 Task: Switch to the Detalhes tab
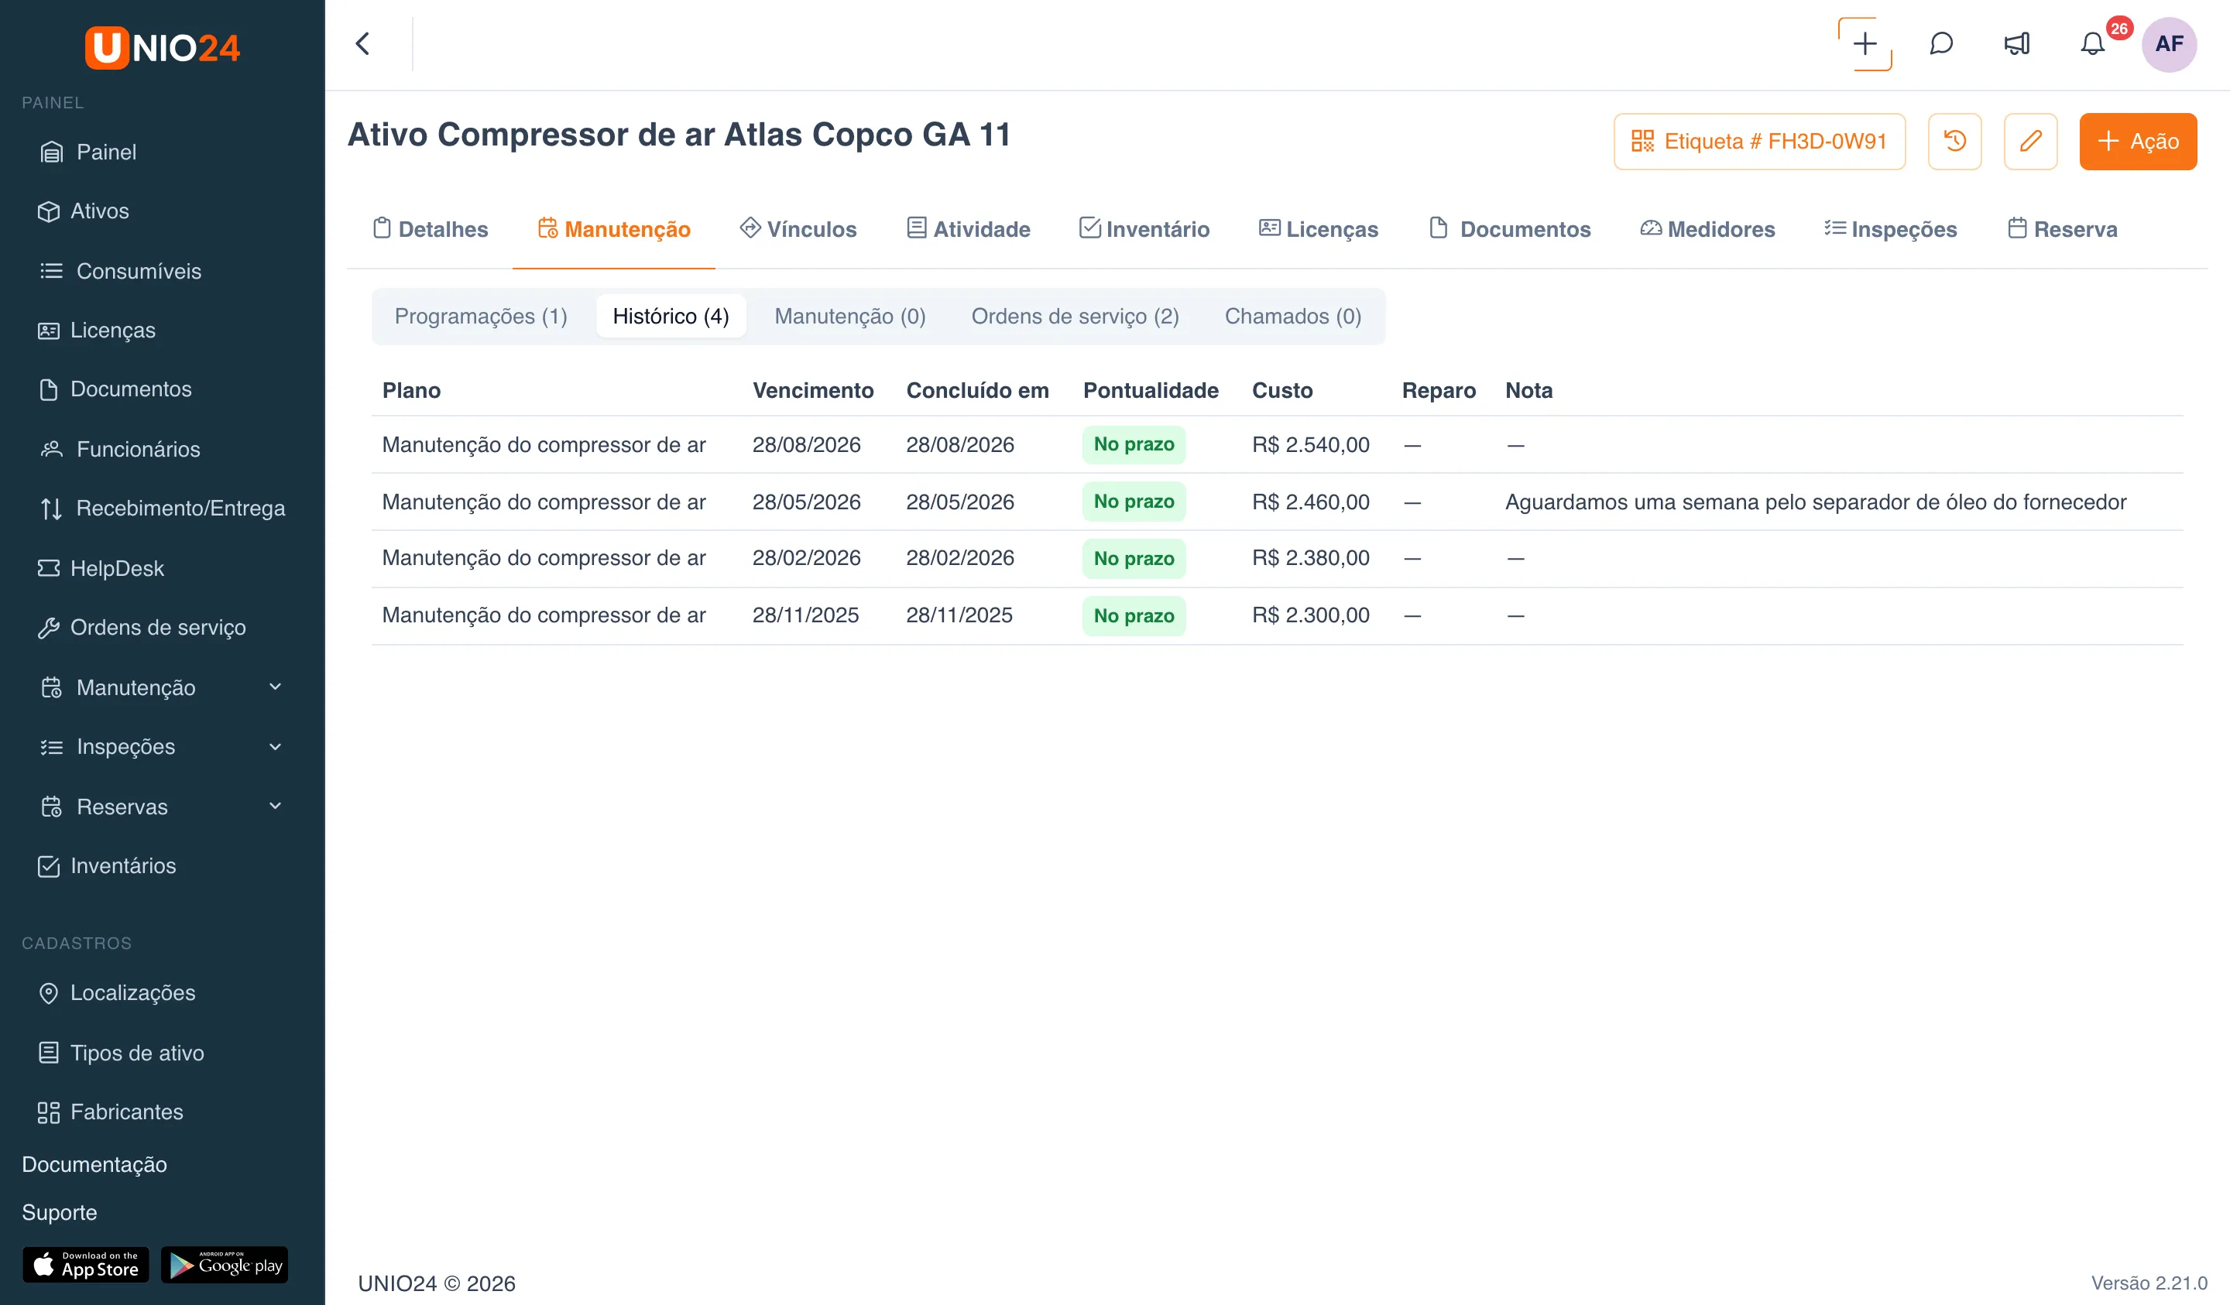pos(430,229)
